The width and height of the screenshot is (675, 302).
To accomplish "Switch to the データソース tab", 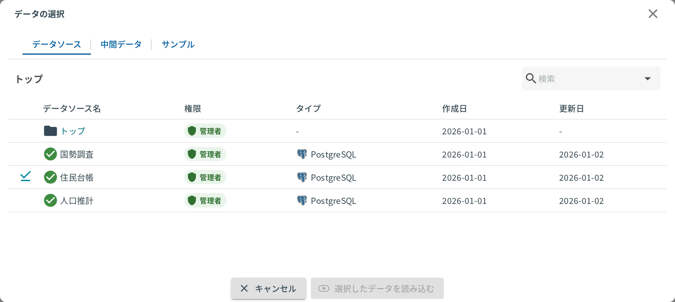I will tap(57, 45).
